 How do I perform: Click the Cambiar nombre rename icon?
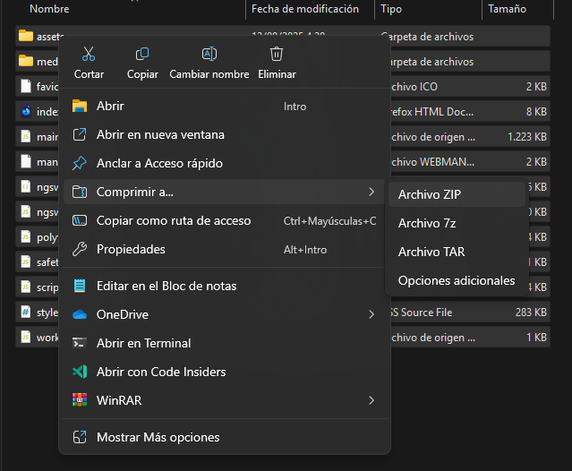point(209,55)
